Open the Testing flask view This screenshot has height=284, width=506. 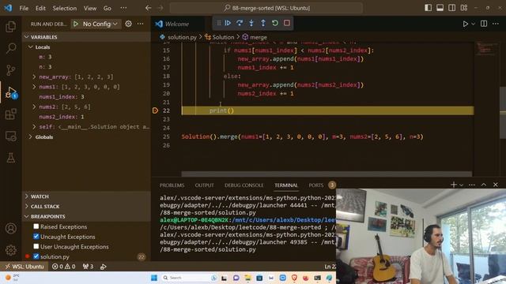point(10,158)
